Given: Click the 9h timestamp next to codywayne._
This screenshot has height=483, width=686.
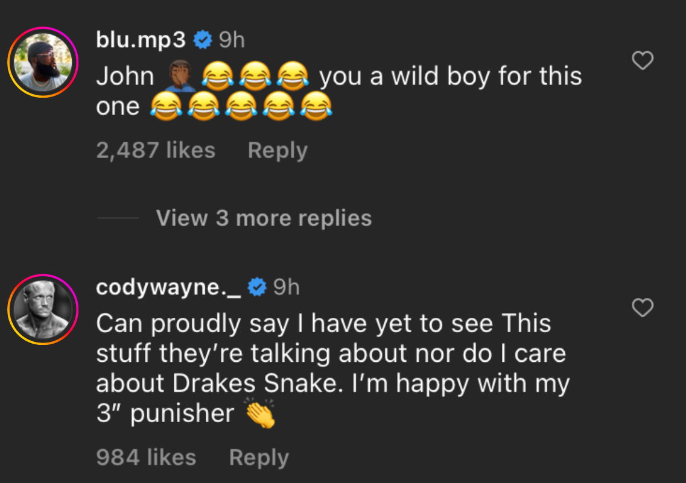Looking at the screenshot, I should click(x=286, y=288).
